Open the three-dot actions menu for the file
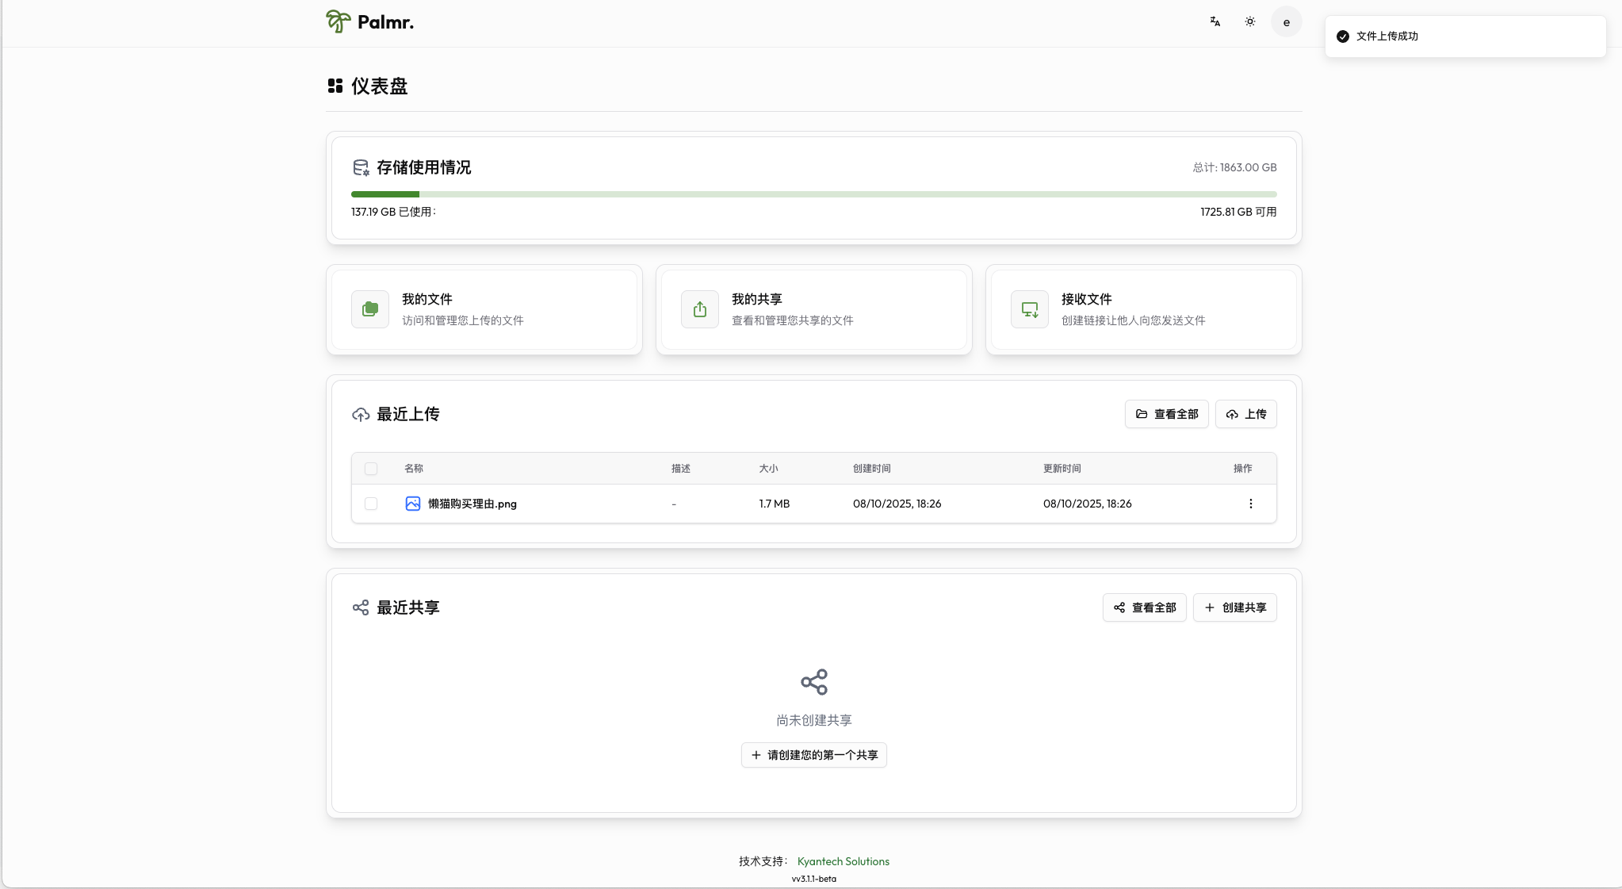Viewport: 1622px width, 889px height. point(1251,504)
